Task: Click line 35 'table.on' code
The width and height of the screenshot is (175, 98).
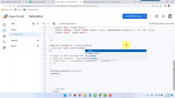Action: coord(71,45)
